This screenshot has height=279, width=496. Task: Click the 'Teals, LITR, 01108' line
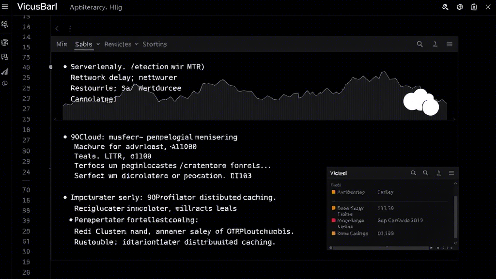click(112, 156)
